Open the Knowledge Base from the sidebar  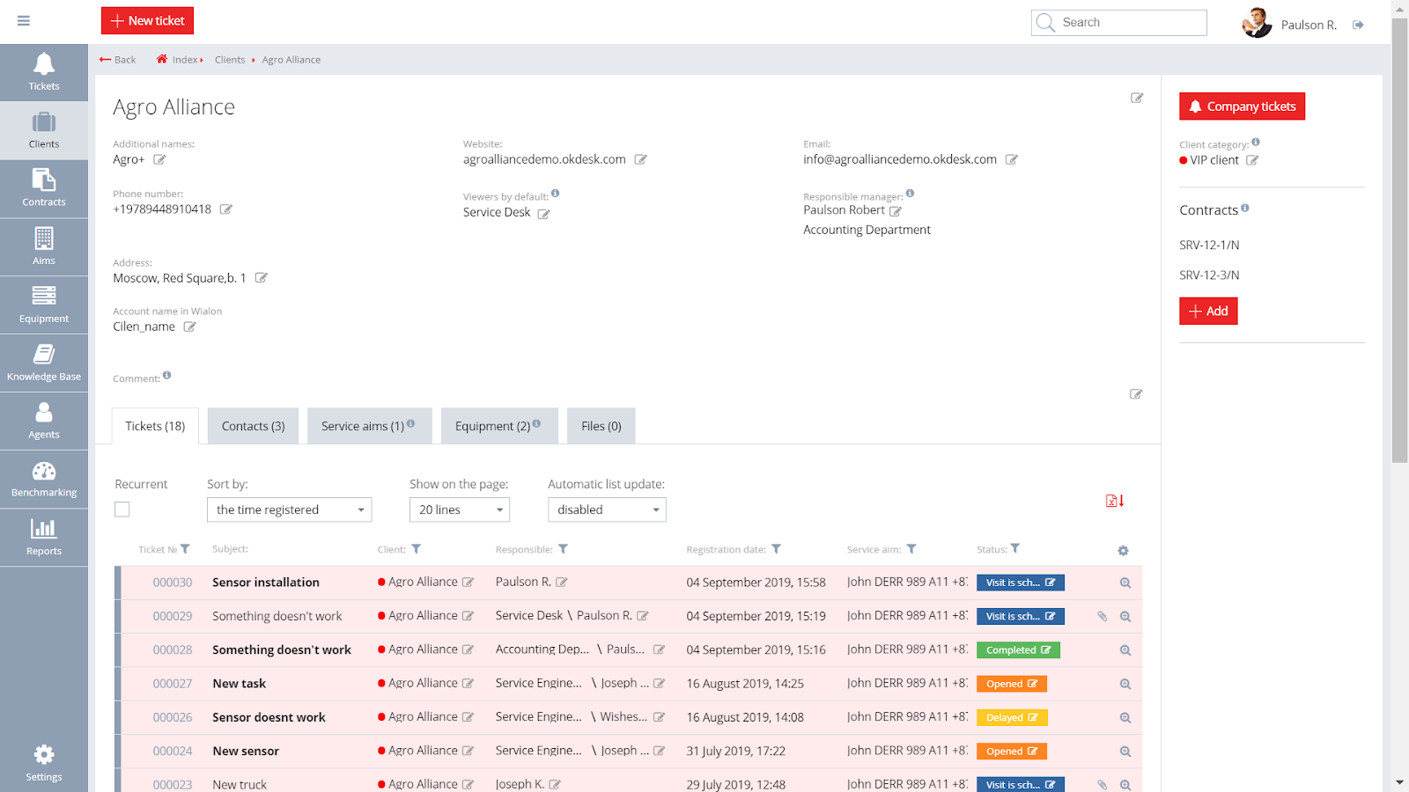click(x=44, y=361)
